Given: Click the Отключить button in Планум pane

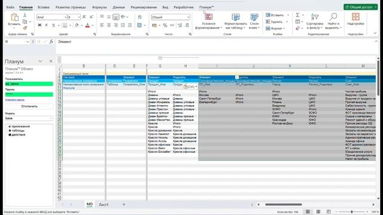Looking at the screenshot, I should point(29,106).
